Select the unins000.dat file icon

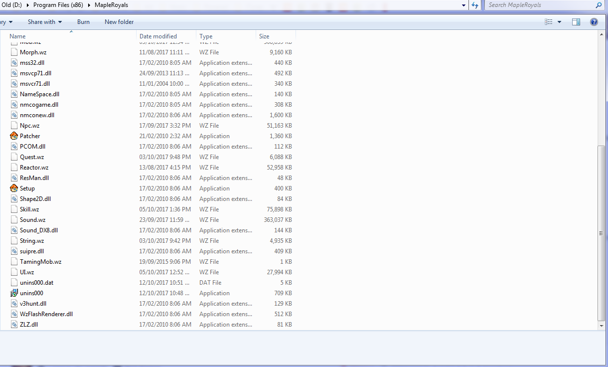(x=14, y=283)
